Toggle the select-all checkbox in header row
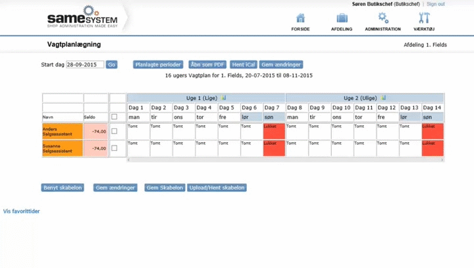474x268 pixels. pyautogui.click(x=115, y=117)
